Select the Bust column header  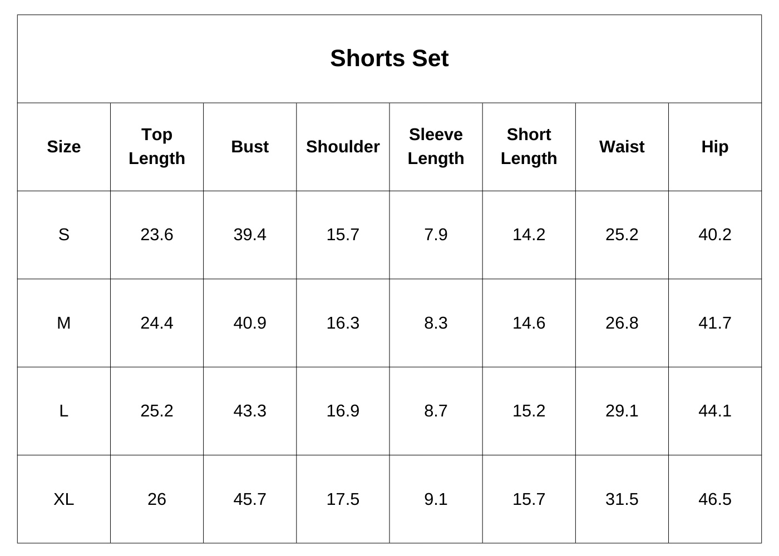click(250, 147)
